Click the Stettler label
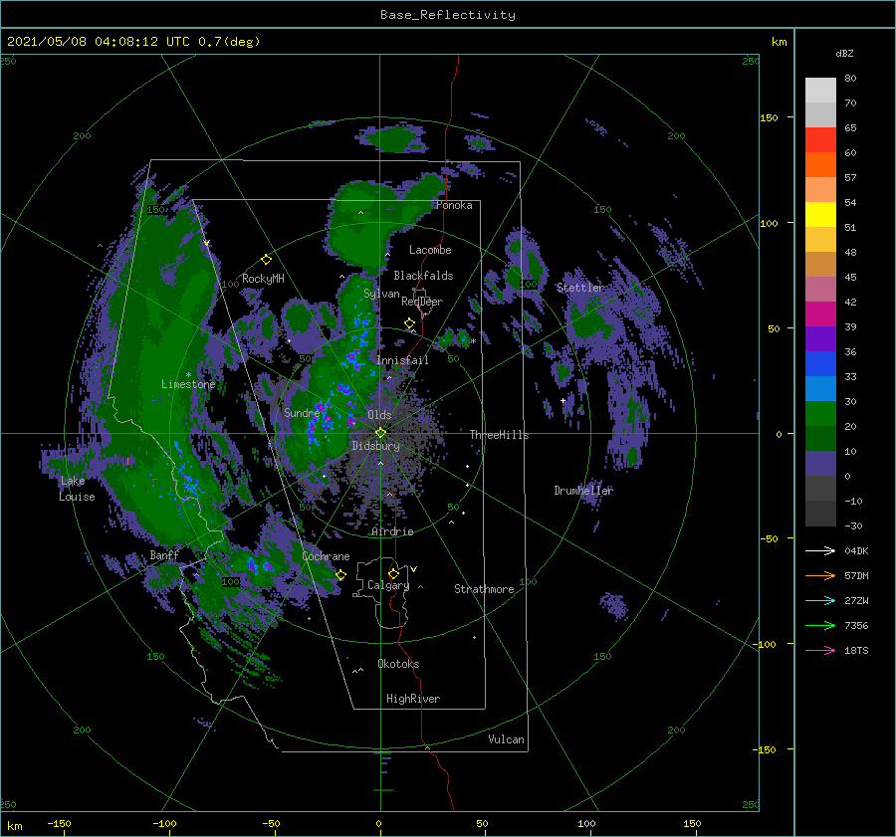The image size is (896, 837). point(579,288)
